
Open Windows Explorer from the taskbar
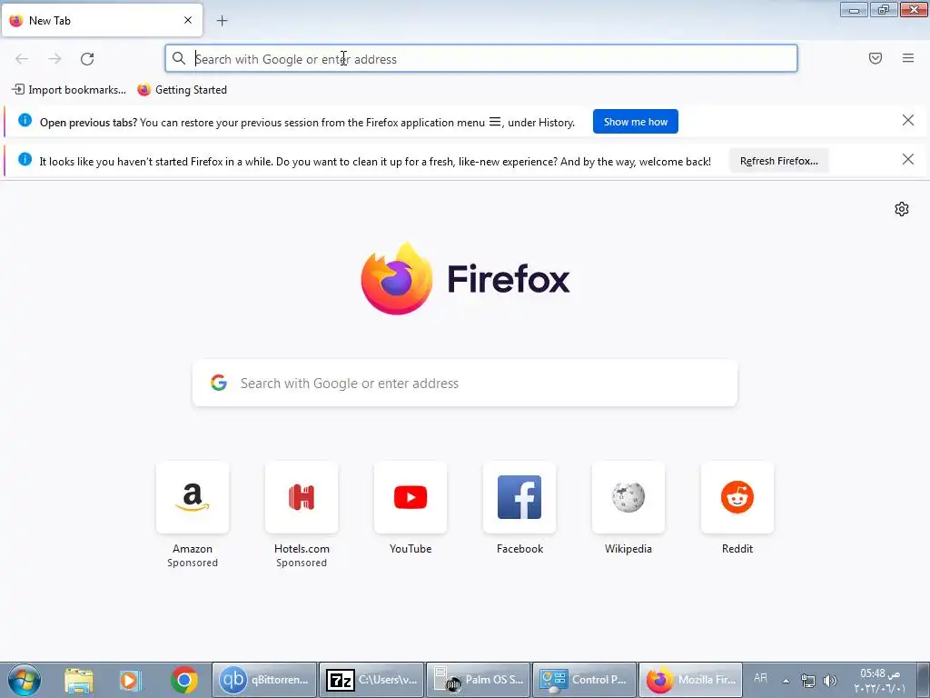tap(79, 680)
